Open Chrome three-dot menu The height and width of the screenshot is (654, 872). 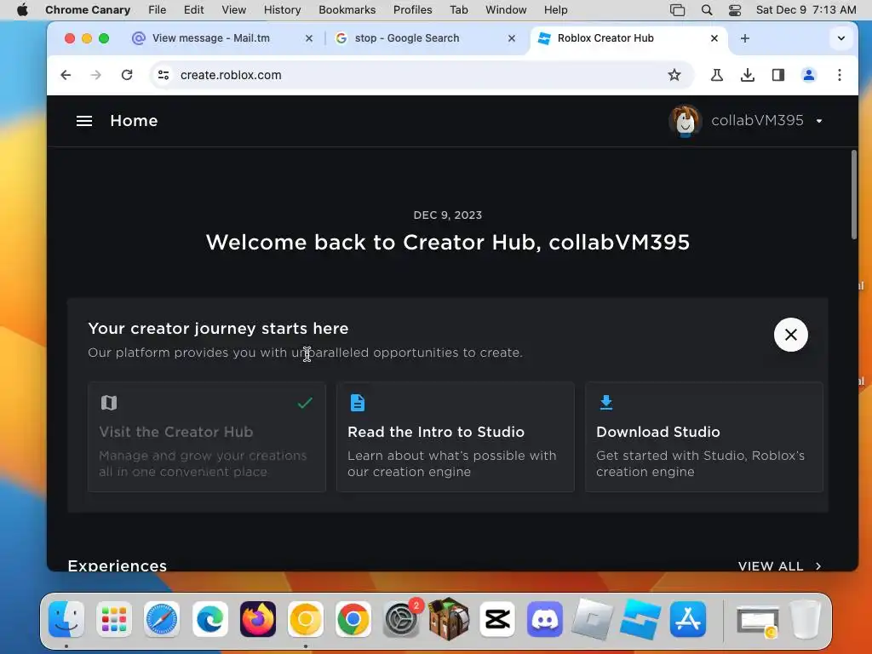pyautogui.click(x=839, y=75)
